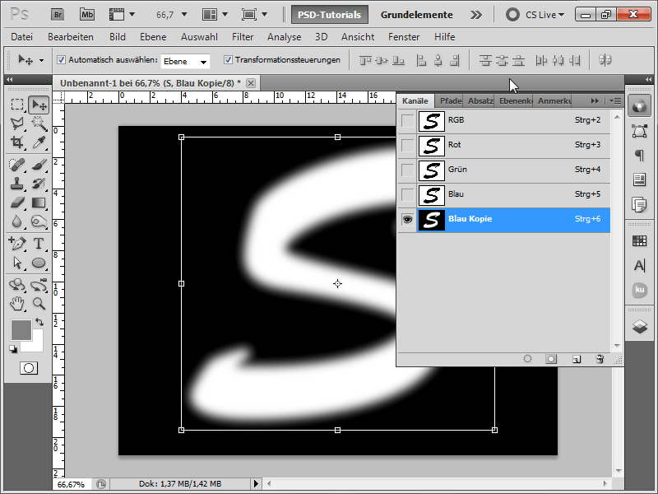Select the Move tool in toolbox
This screenshot has height=494, width=658.
coord(39,105)
